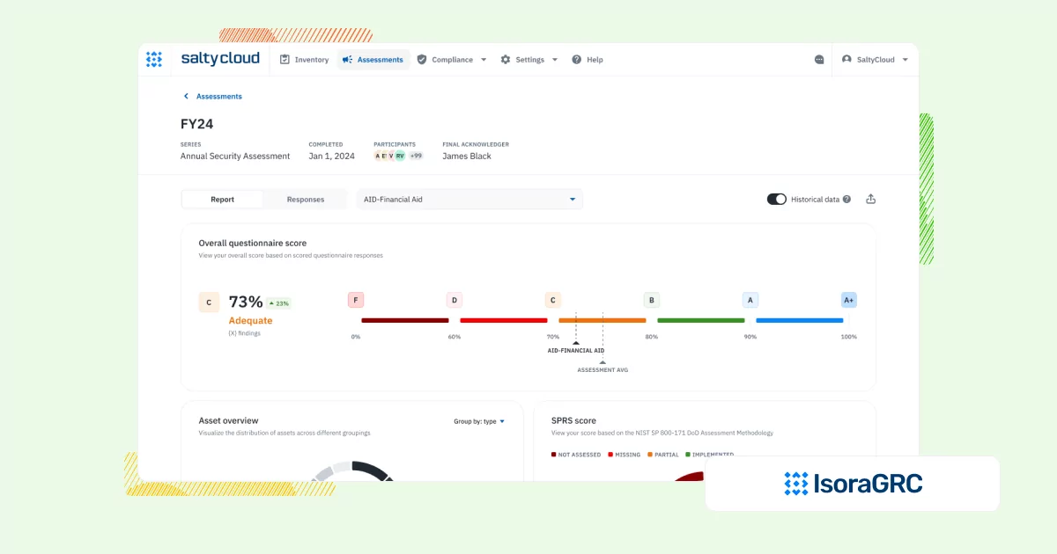The image size is (1057, 554).
Task: Open the Settings menu dropdown arrow
Action: [555, 60]
